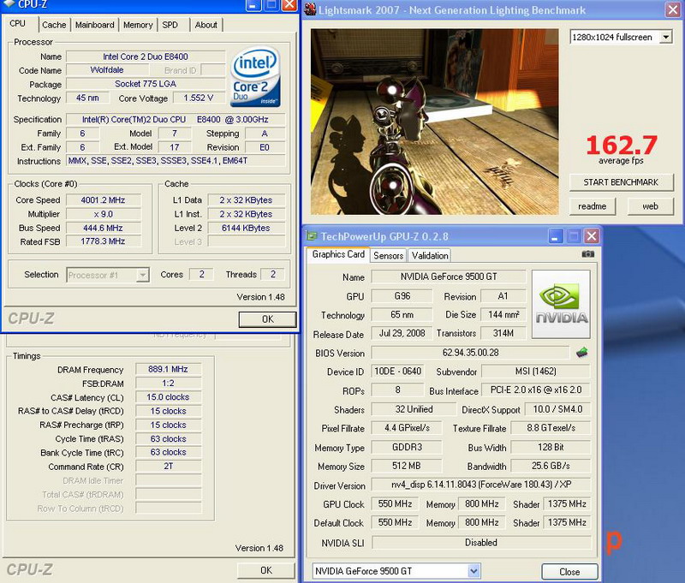The height and width of the screenshot is (583, 685).
Task: Click the CAS# Latency value 15.0 clocks
Action: coord(168,397)
